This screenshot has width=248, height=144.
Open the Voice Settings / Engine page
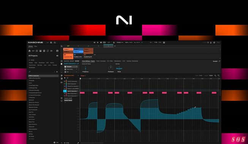[x=88, y=61]
